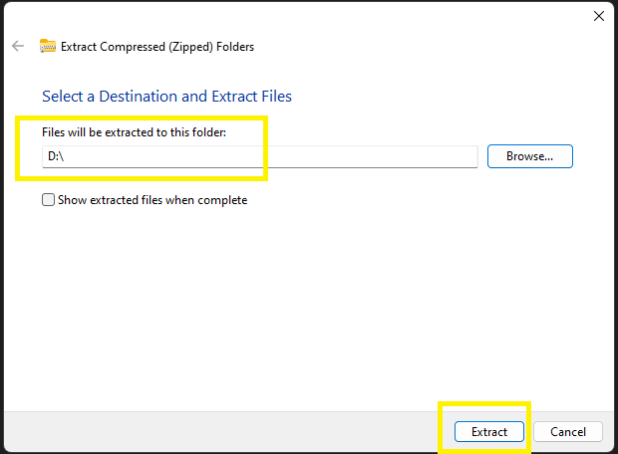The width and height of the screenshot is (618, 454).
Task: Click the destination folder path field
Action: (259, 156)
